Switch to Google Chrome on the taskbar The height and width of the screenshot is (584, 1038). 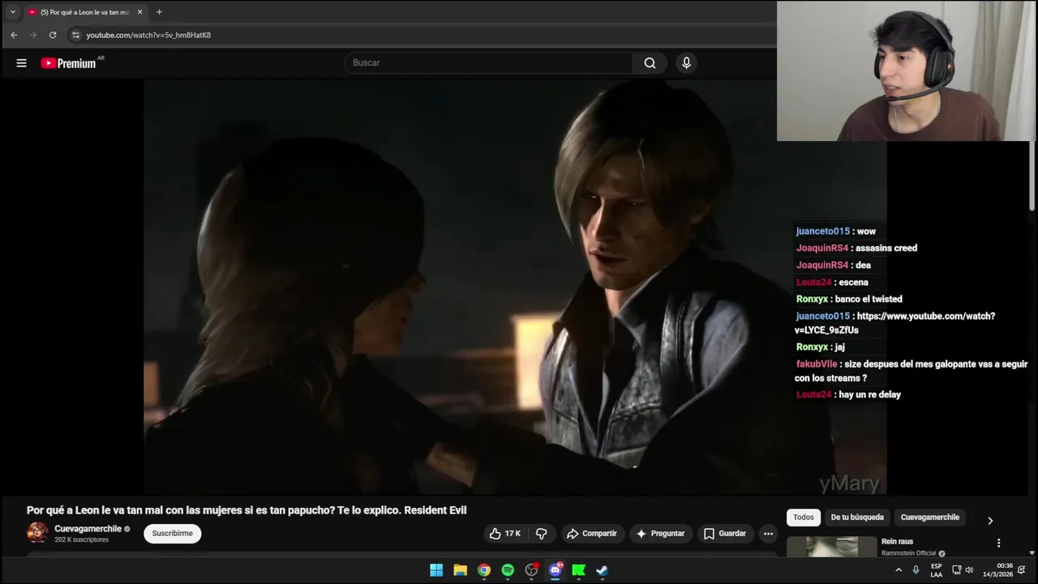[x=483, y=570]
